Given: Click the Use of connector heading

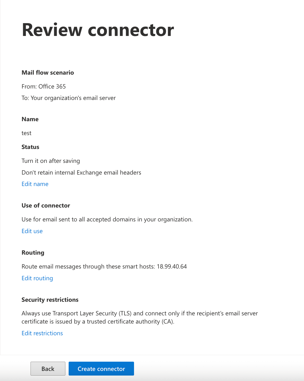Looking at the screenshot, I should click(46, 205).
